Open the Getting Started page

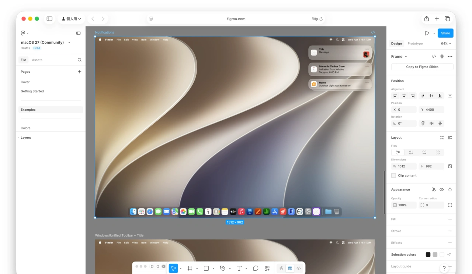click(32, 91)
